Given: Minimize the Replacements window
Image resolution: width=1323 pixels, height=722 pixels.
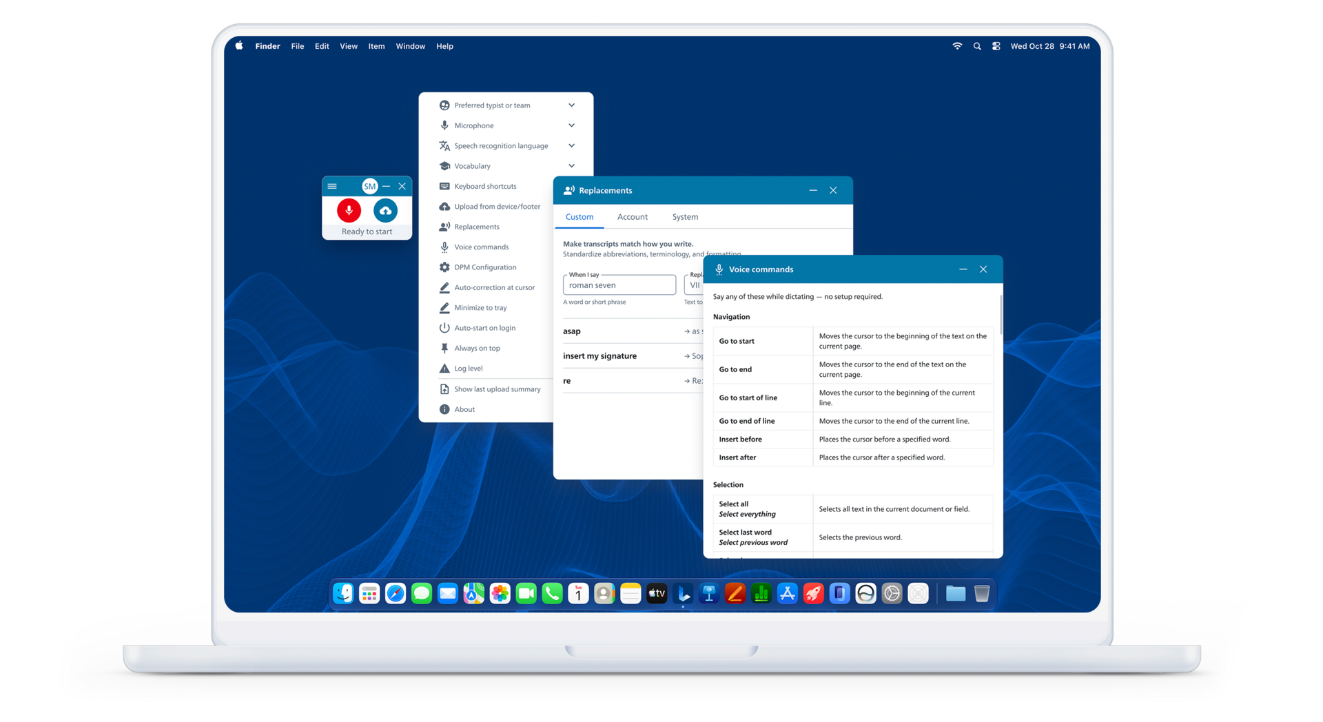Looking at the screenshot, I should 813,190.
